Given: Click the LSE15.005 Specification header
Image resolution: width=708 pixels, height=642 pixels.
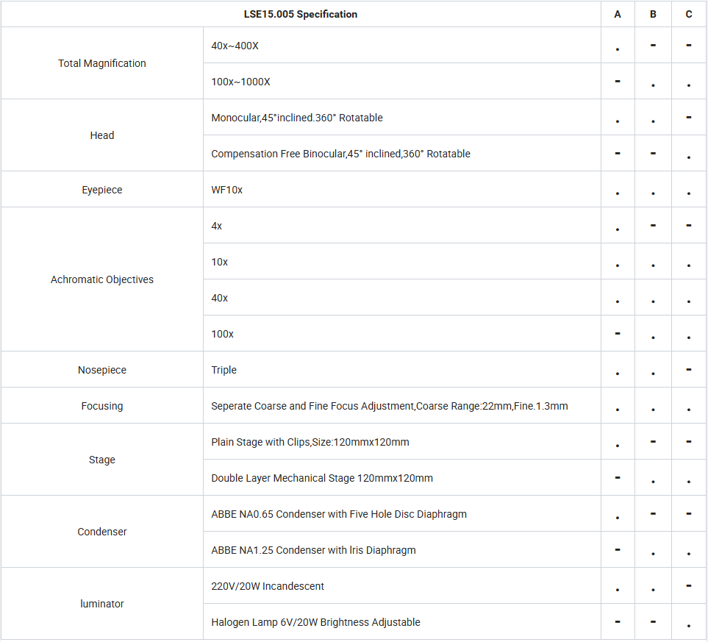Looking at the screenshot, I should pyautogui.click(x=301, y=14).
